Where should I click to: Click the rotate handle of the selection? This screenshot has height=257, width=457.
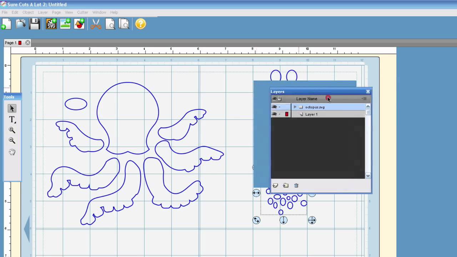[x=256, y=220]
